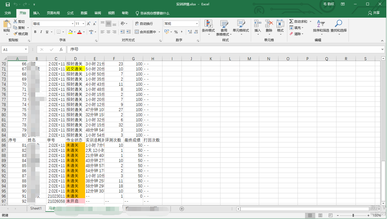Screen dimensions: 387x219
Task: Switch to the 插入 ribbon tab
Action: pos(36,13)
